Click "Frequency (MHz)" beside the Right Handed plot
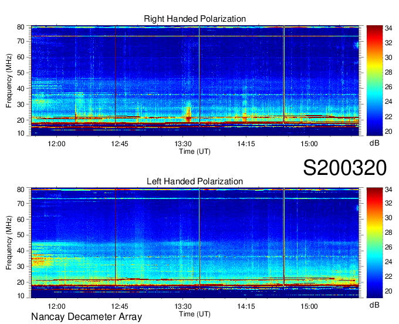 9,80
